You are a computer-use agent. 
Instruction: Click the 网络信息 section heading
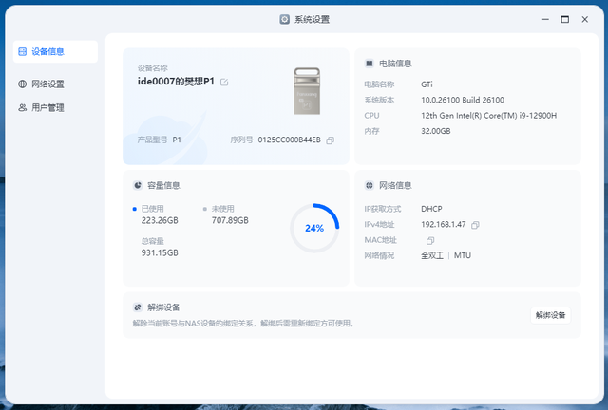[395, 185]
